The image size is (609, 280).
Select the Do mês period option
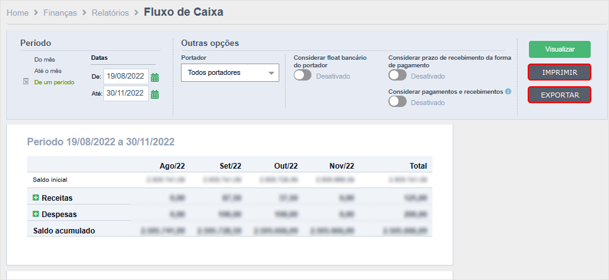pyautogui.click(x=45, y=60)
